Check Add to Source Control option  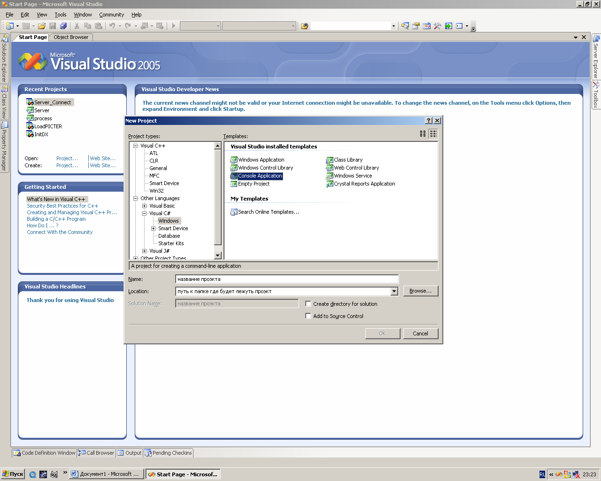pyautogui.click(x=308, y=316)
